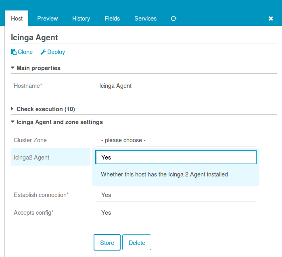
Task: Click the Icinga 2 Agent description text
Action: [164, 174]
